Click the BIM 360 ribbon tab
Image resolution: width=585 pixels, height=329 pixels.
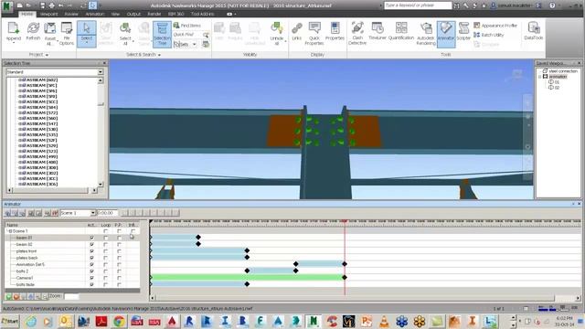tap(175, 14)
